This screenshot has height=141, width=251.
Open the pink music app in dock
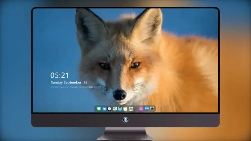click(x=141, y=109)
